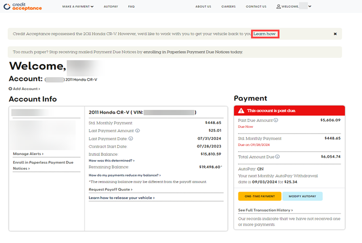Viewport: 362px width, 243px height.
Task: Click info icon beside Total Amount Due
Action: (x=276, y=157)
